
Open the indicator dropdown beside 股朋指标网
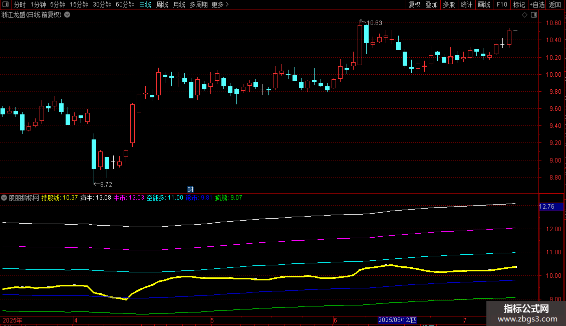point(4,198)
